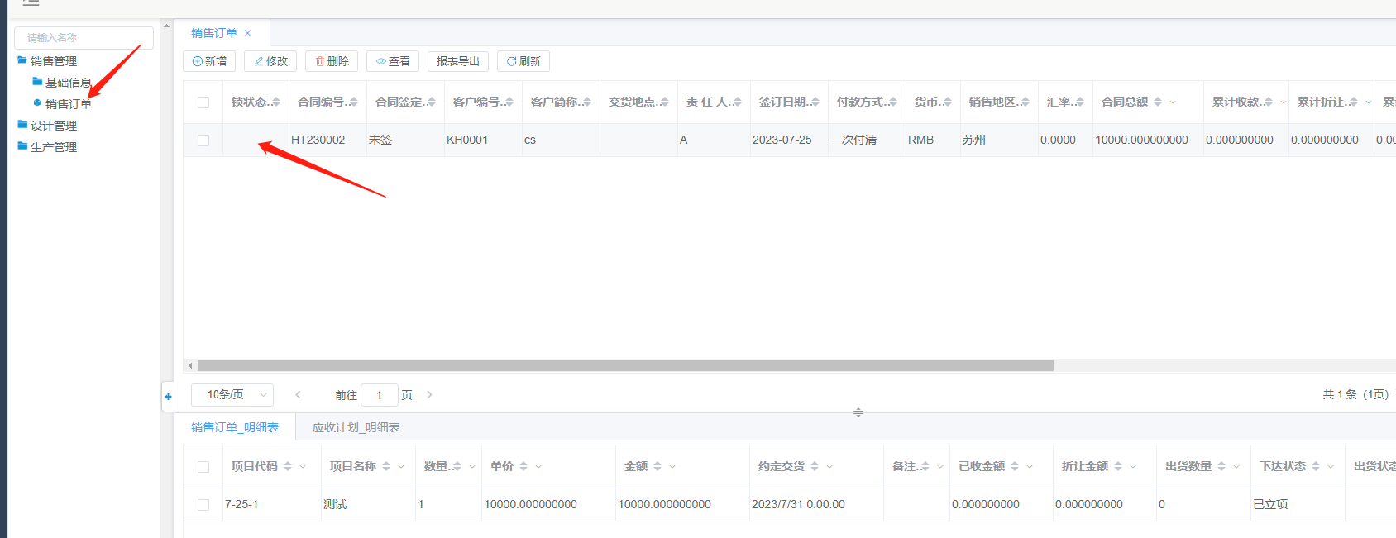Open the 10条/页 page size dropdown
Viewport: 1396px width, 538px height.
(x=232, y=395)
